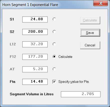
Task: Click the Cancel button
Action: (x=90, y=45)
